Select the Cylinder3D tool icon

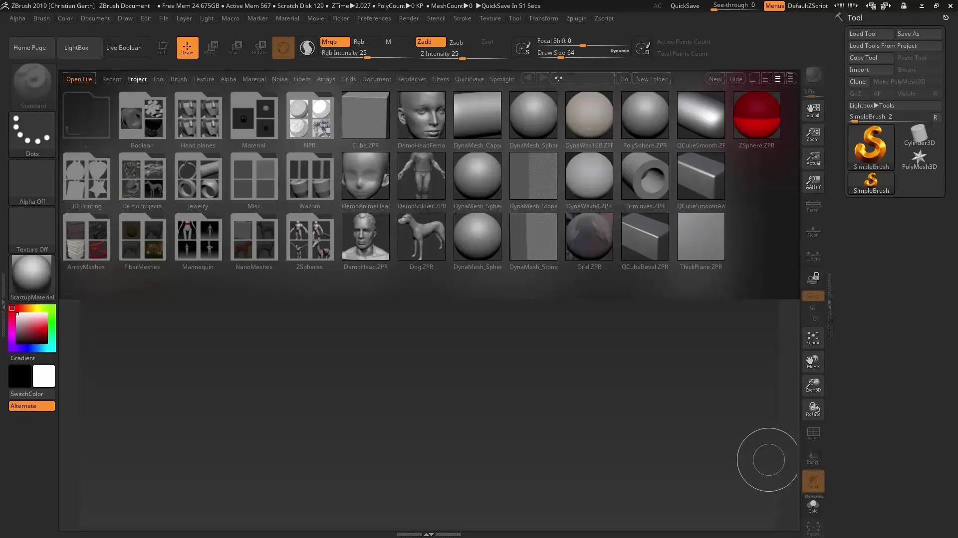919,135
